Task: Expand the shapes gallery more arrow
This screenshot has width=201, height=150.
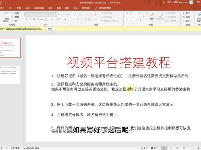Action: 147,20
